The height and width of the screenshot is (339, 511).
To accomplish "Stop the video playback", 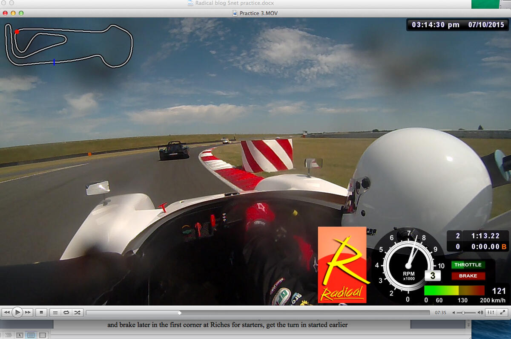I will 41,313.
